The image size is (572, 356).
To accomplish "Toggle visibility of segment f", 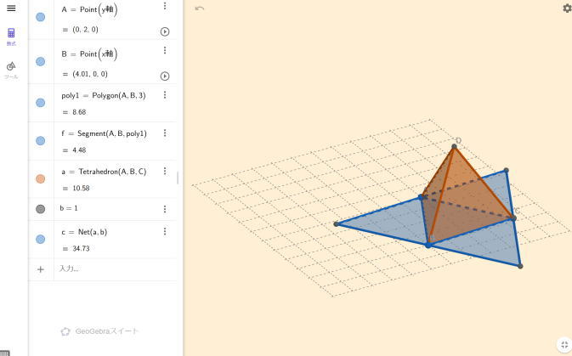I will 41,141.
